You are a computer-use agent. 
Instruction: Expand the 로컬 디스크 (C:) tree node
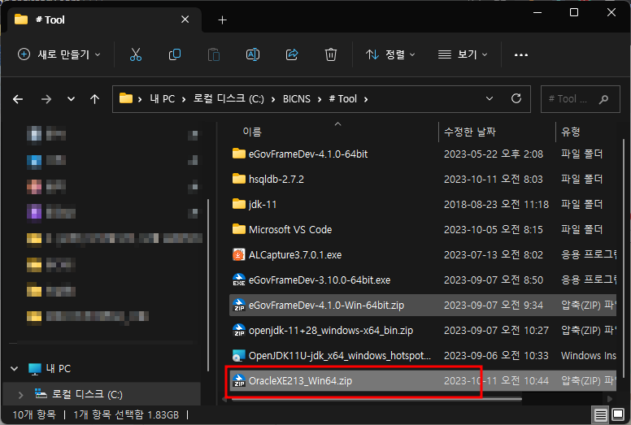20,395
